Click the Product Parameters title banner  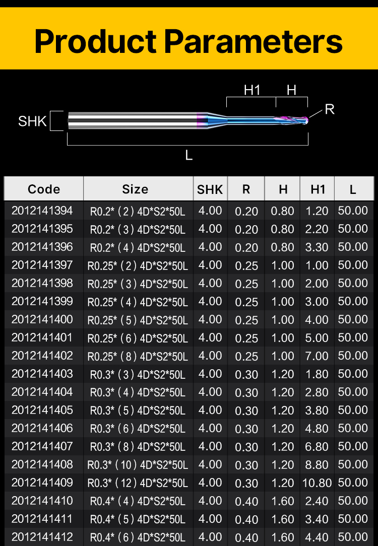coord(189,41)
